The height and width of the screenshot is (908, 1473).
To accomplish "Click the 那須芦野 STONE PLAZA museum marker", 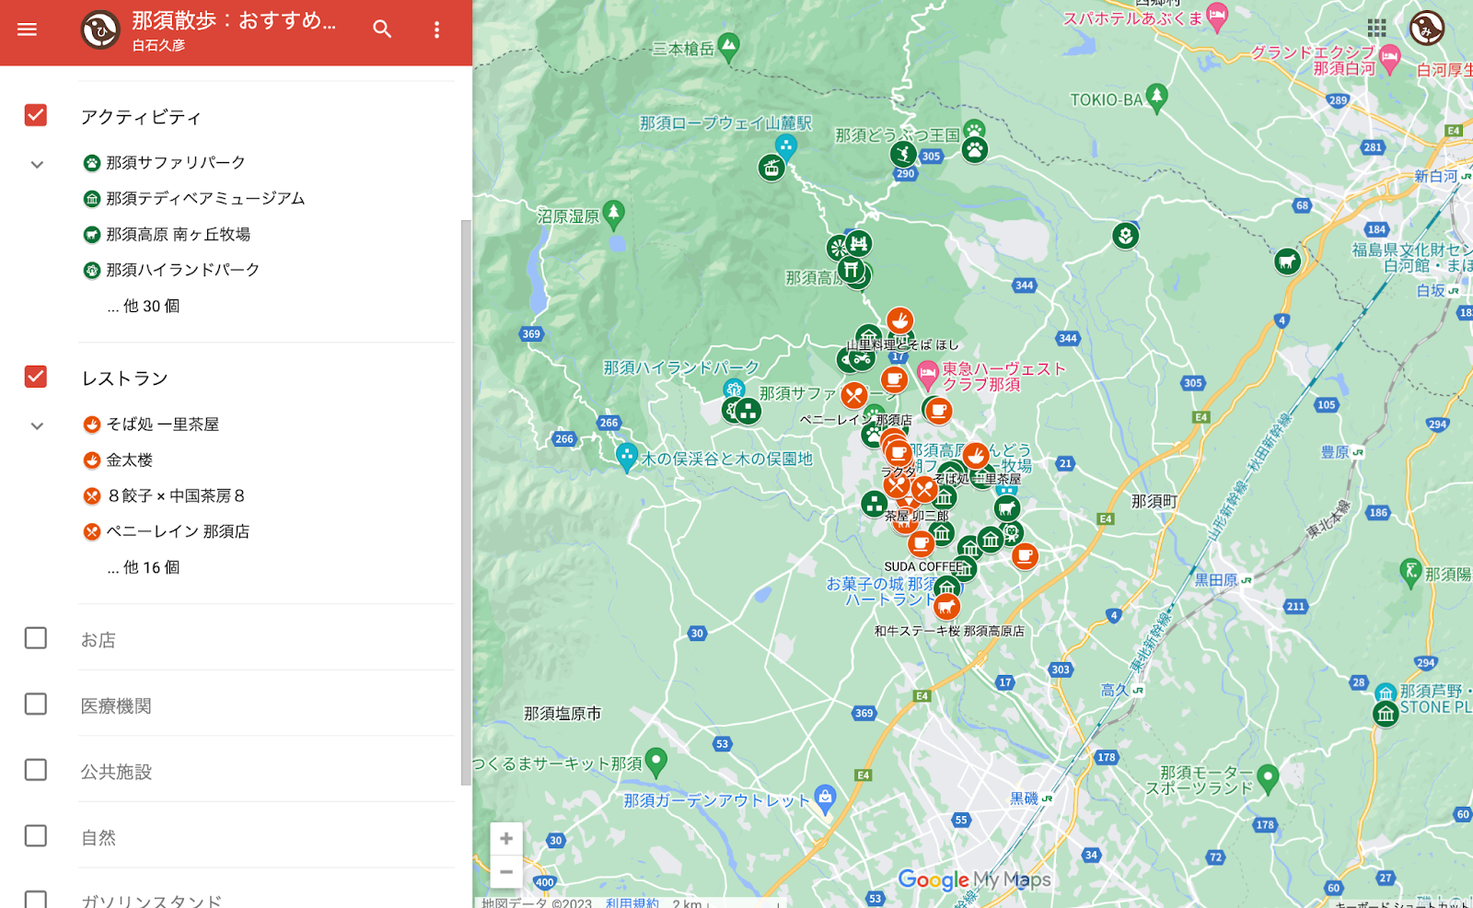I will 1386,714.
